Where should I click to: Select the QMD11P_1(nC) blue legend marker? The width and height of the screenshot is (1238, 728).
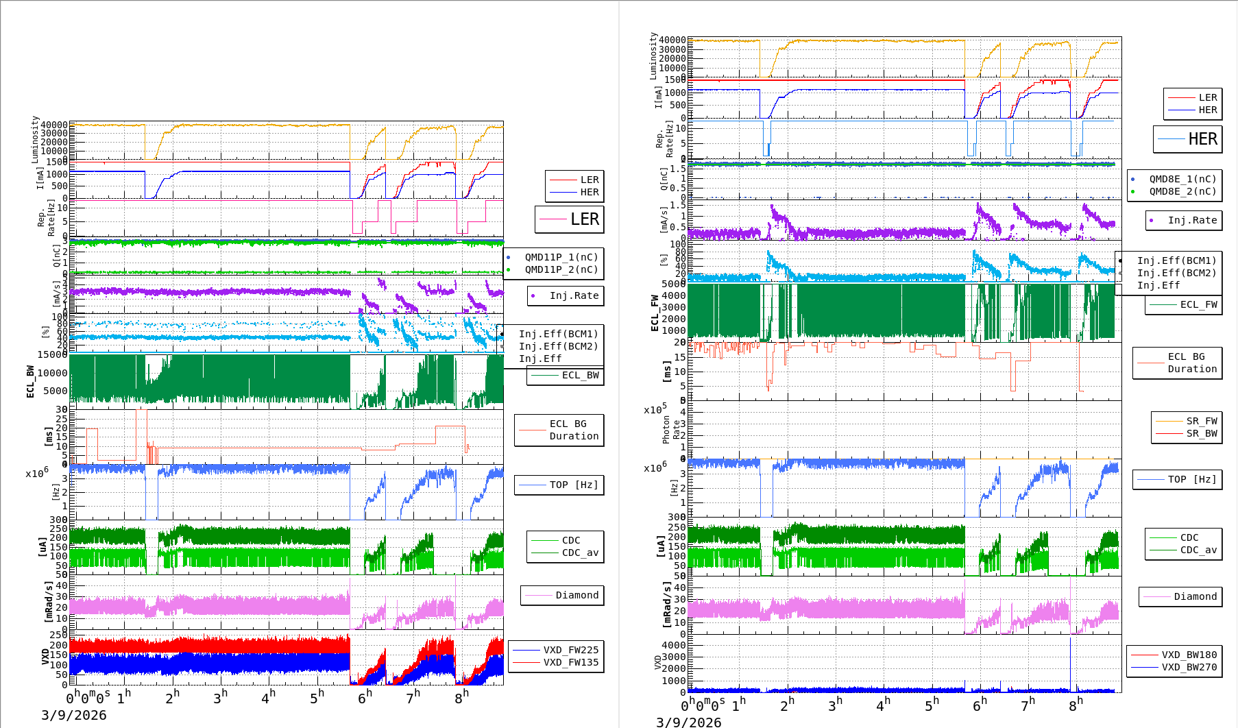pos(508,258)
